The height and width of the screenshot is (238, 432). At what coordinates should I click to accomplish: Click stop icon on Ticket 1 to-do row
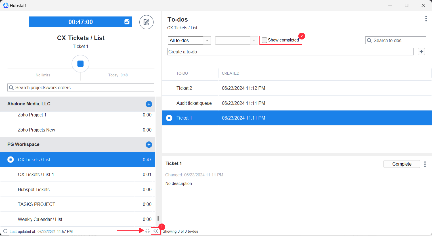[169, 118]
